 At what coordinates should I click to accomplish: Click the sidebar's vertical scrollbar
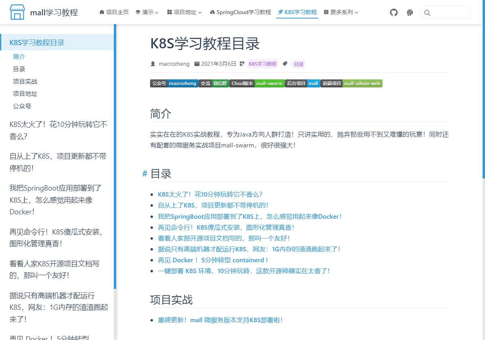[115, 156]
